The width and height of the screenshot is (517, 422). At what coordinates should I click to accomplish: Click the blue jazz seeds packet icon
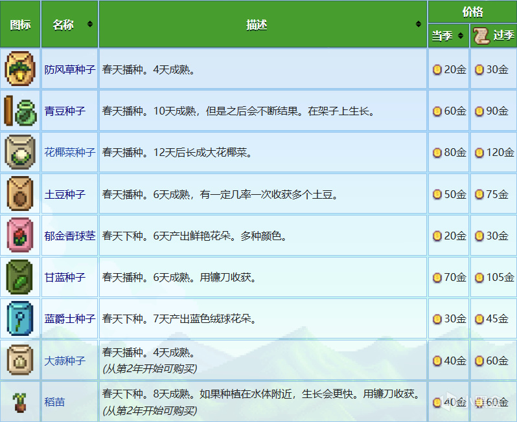pos(20,318)
